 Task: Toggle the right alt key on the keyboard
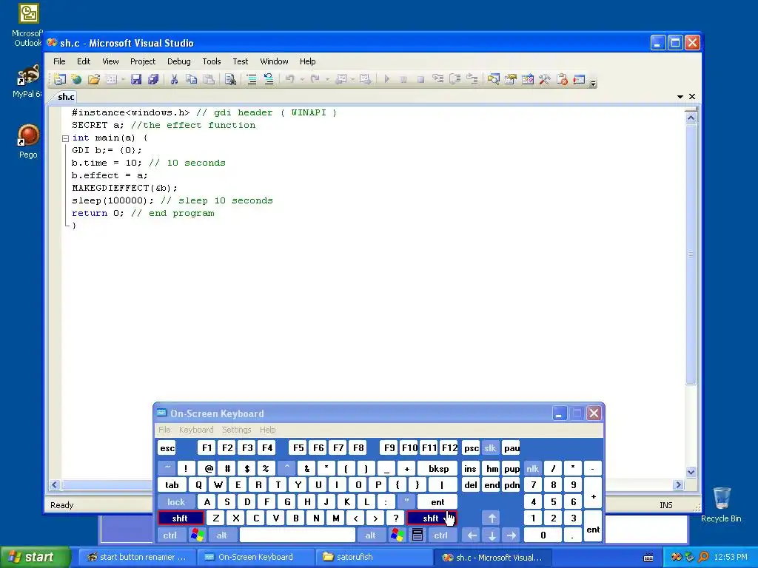[x=370, y=535]
